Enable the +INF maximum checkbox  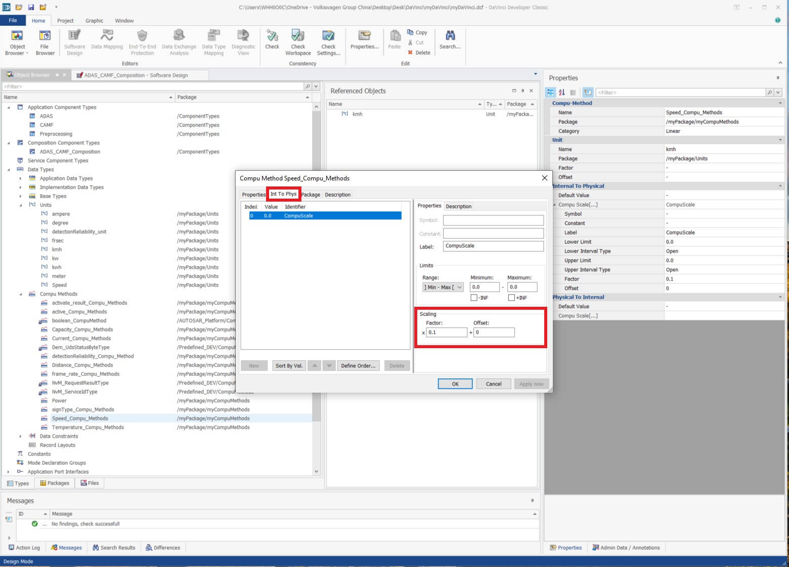tap(511, 298)
